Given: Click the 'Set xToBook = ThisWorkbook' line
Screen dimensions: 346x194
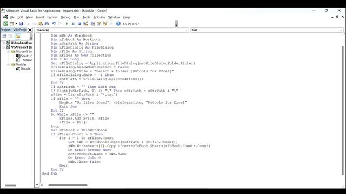Looking at the screenshot, I should click(79, 130).
